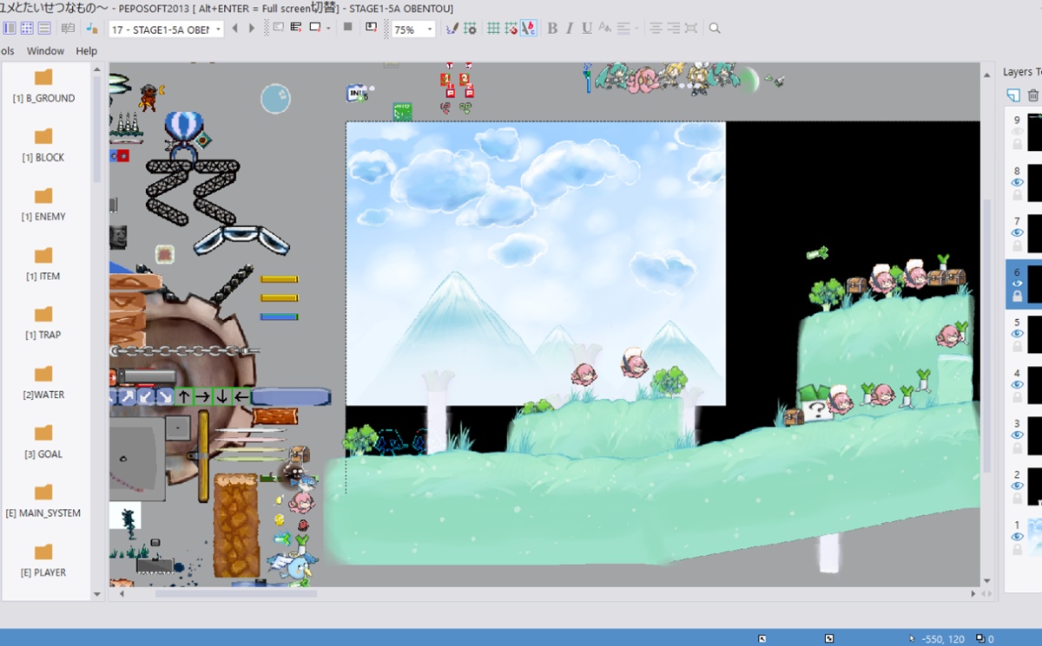Click the align text left icon
Image resolution: width=1042 pixels, height=646 pixels.
[623, 29]
